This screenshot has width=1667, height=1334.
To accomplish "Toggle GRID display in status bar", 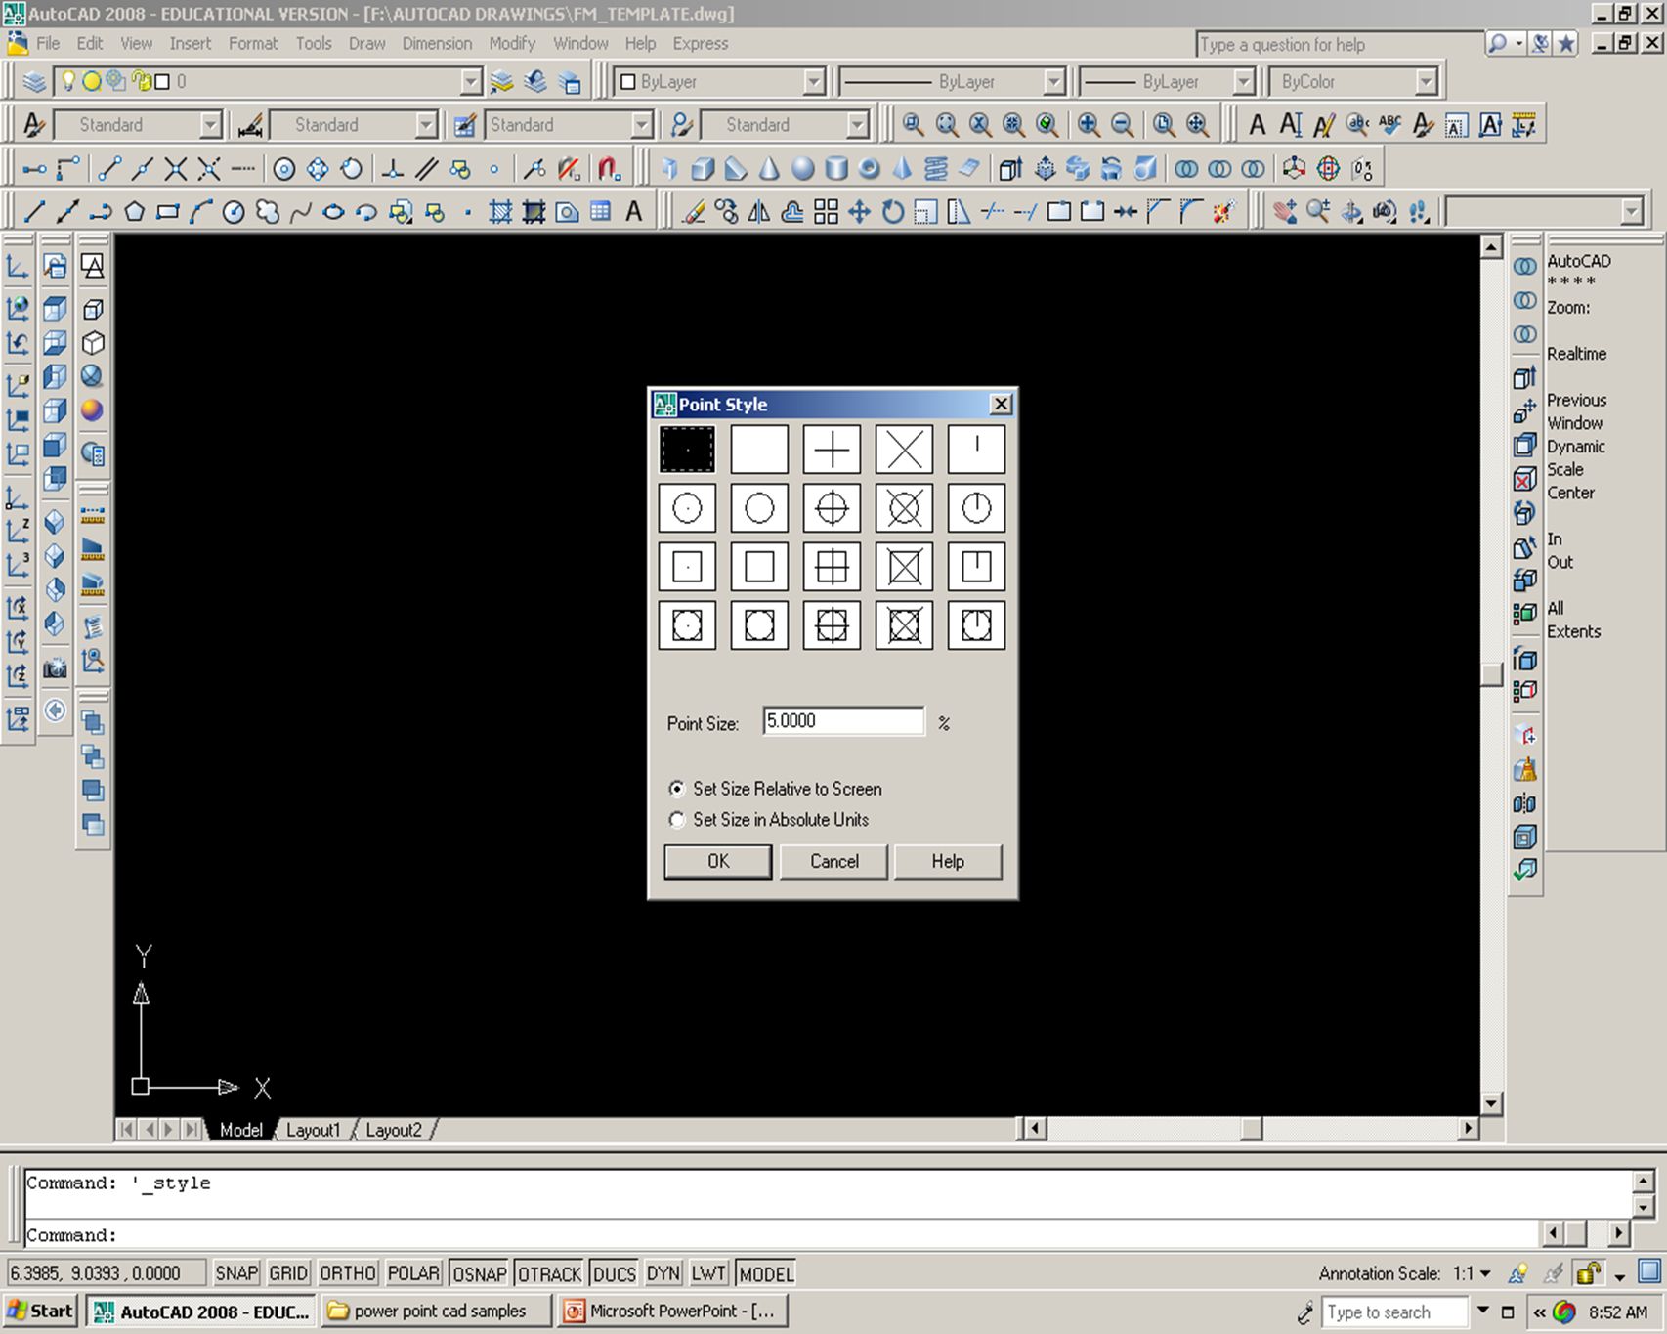I will (x=288, y=1273).
